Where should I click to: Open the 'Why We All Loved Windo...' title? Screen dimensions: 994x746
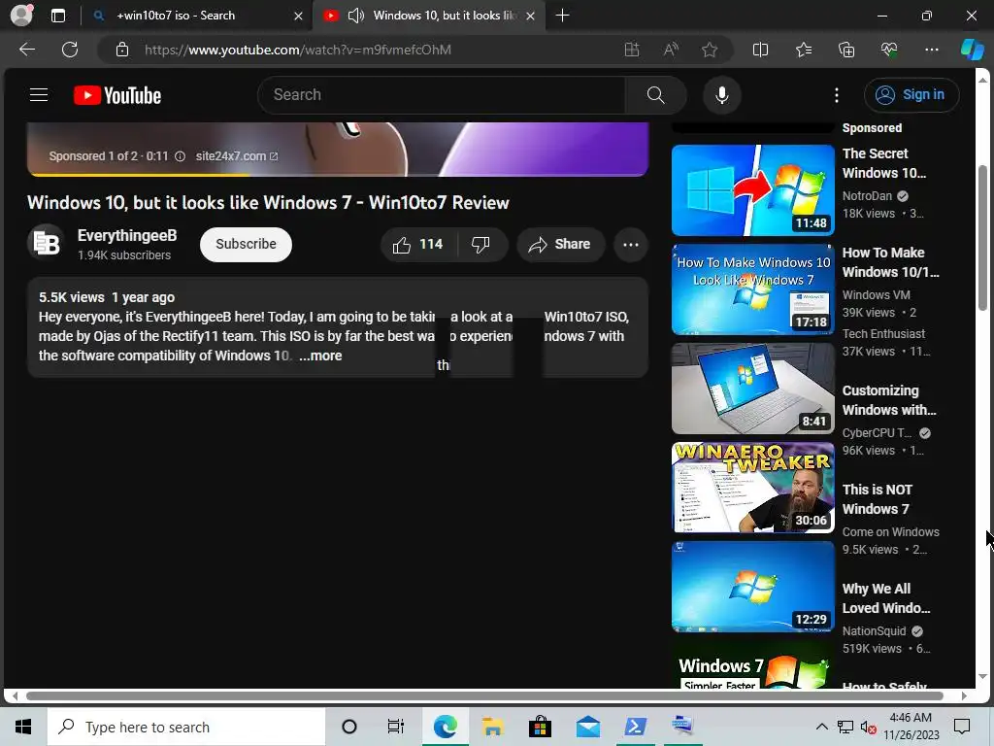pos(885,598)
